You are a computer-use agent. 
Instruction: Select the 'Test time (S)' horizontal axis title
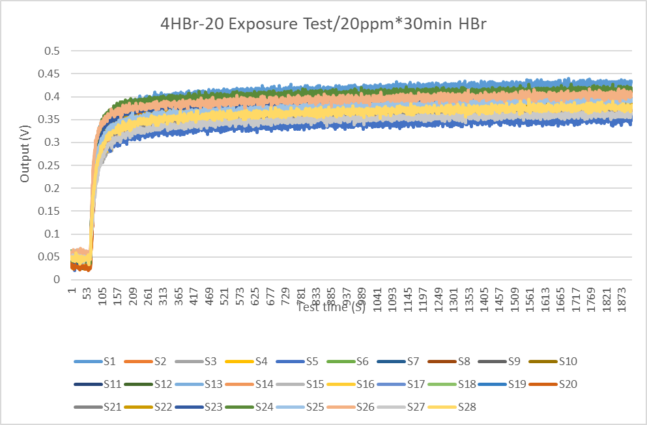tap(331, 307)
